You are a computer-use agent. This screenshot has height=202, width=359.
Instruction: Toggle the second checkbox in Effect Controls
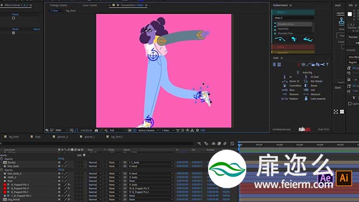(13, 33)
